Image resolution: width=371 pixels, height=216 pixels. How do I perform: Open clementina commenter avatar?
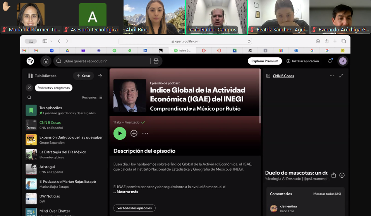tap(274, 208)
